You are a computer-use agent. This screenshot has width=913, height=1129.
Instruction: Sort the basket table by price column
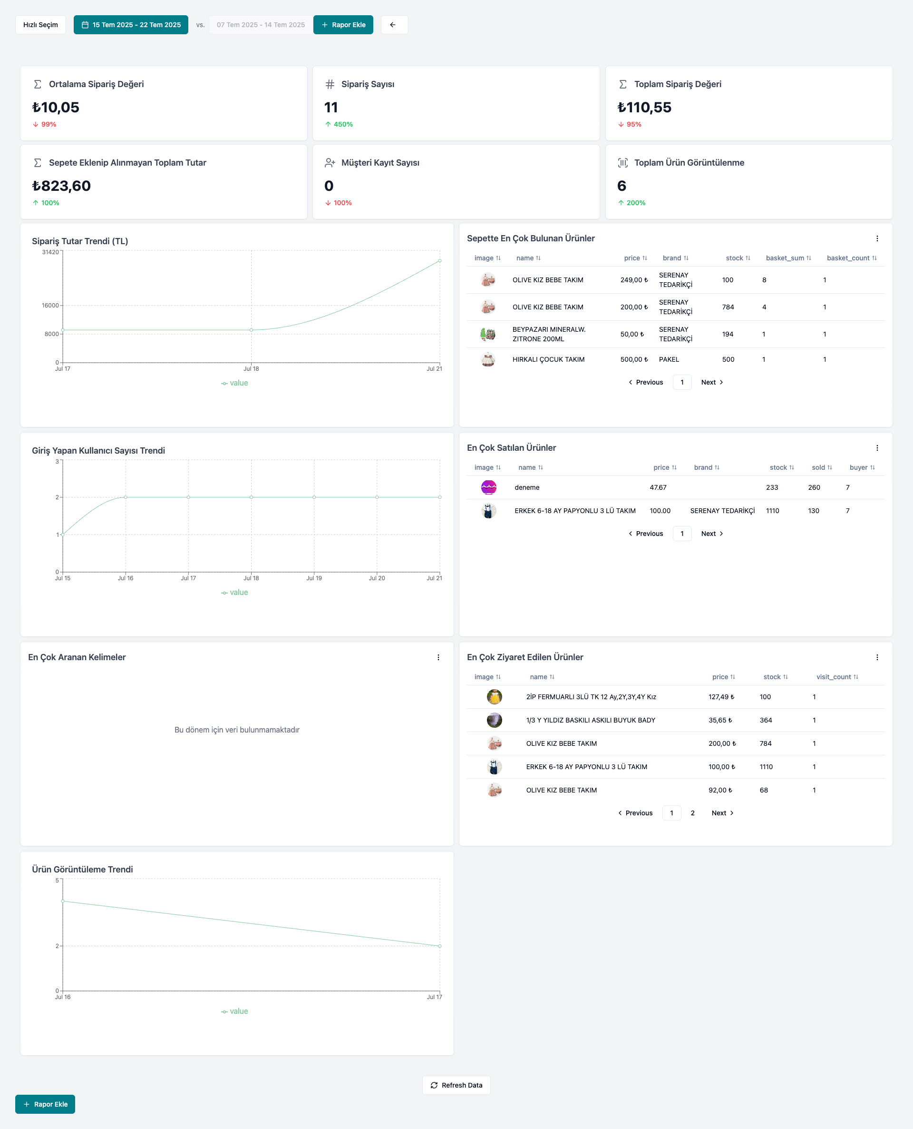click(635, 258)
